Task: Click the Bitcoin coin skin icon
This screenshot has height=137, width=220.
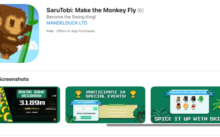Action: click(186, 106)
